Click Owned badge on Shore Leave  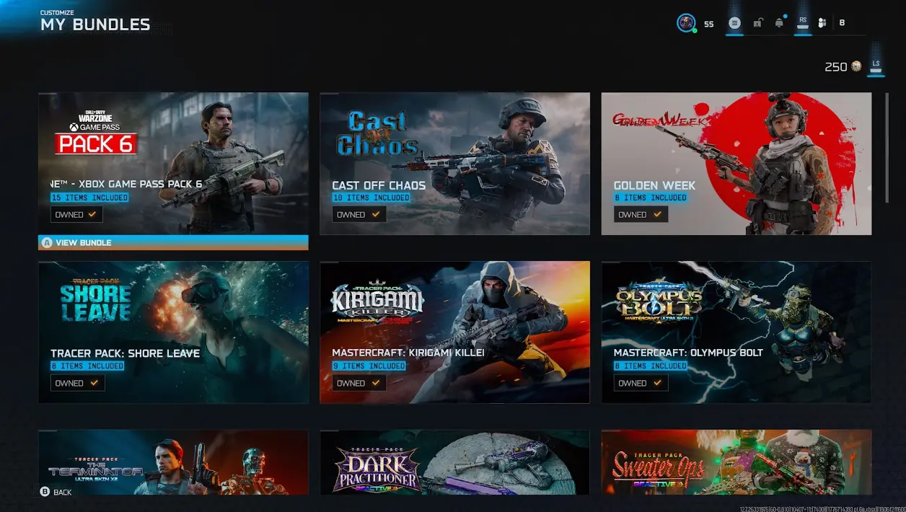tap(77, 383)
